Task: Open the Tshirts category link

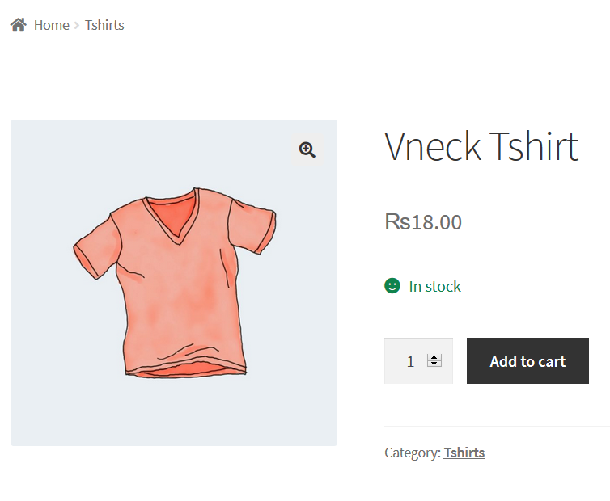Action: (464, 453)
